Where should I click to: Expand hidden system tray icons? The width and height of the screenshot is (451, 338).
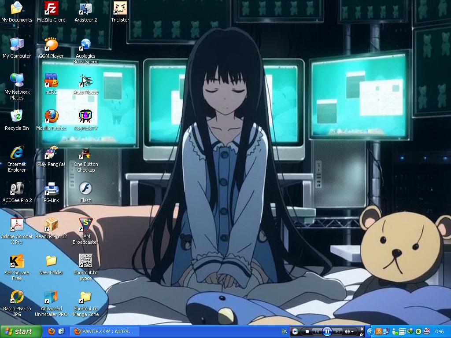[x=370, y=332]
